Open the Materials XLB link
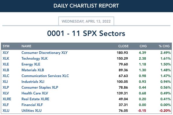The image size is (173, 115). [33, 70]
